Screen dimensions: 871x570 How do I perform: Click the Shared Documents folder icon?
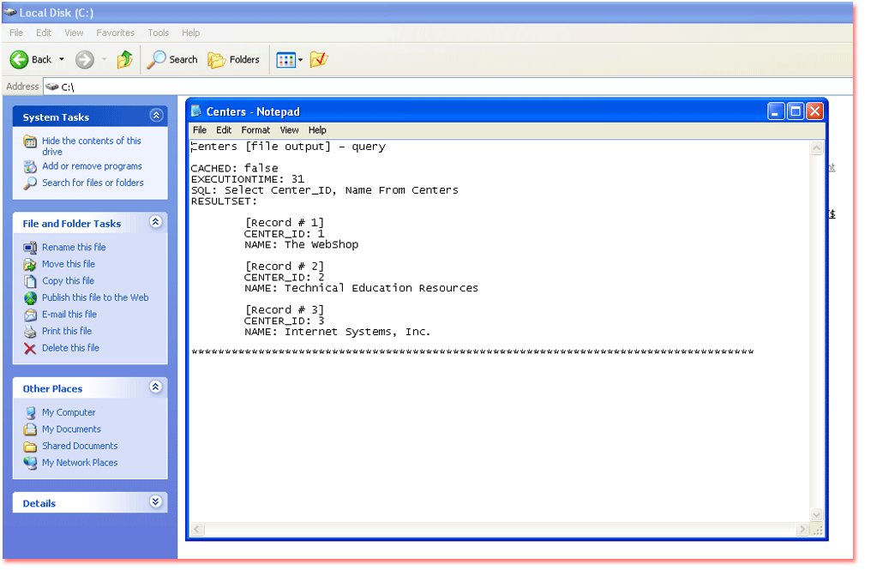30,446
